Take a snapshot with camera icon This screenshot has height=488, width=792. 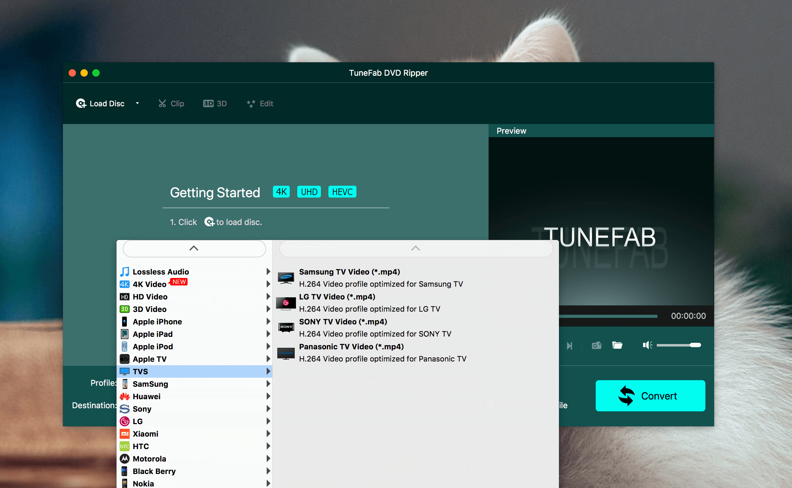click(x=597, y=345)
